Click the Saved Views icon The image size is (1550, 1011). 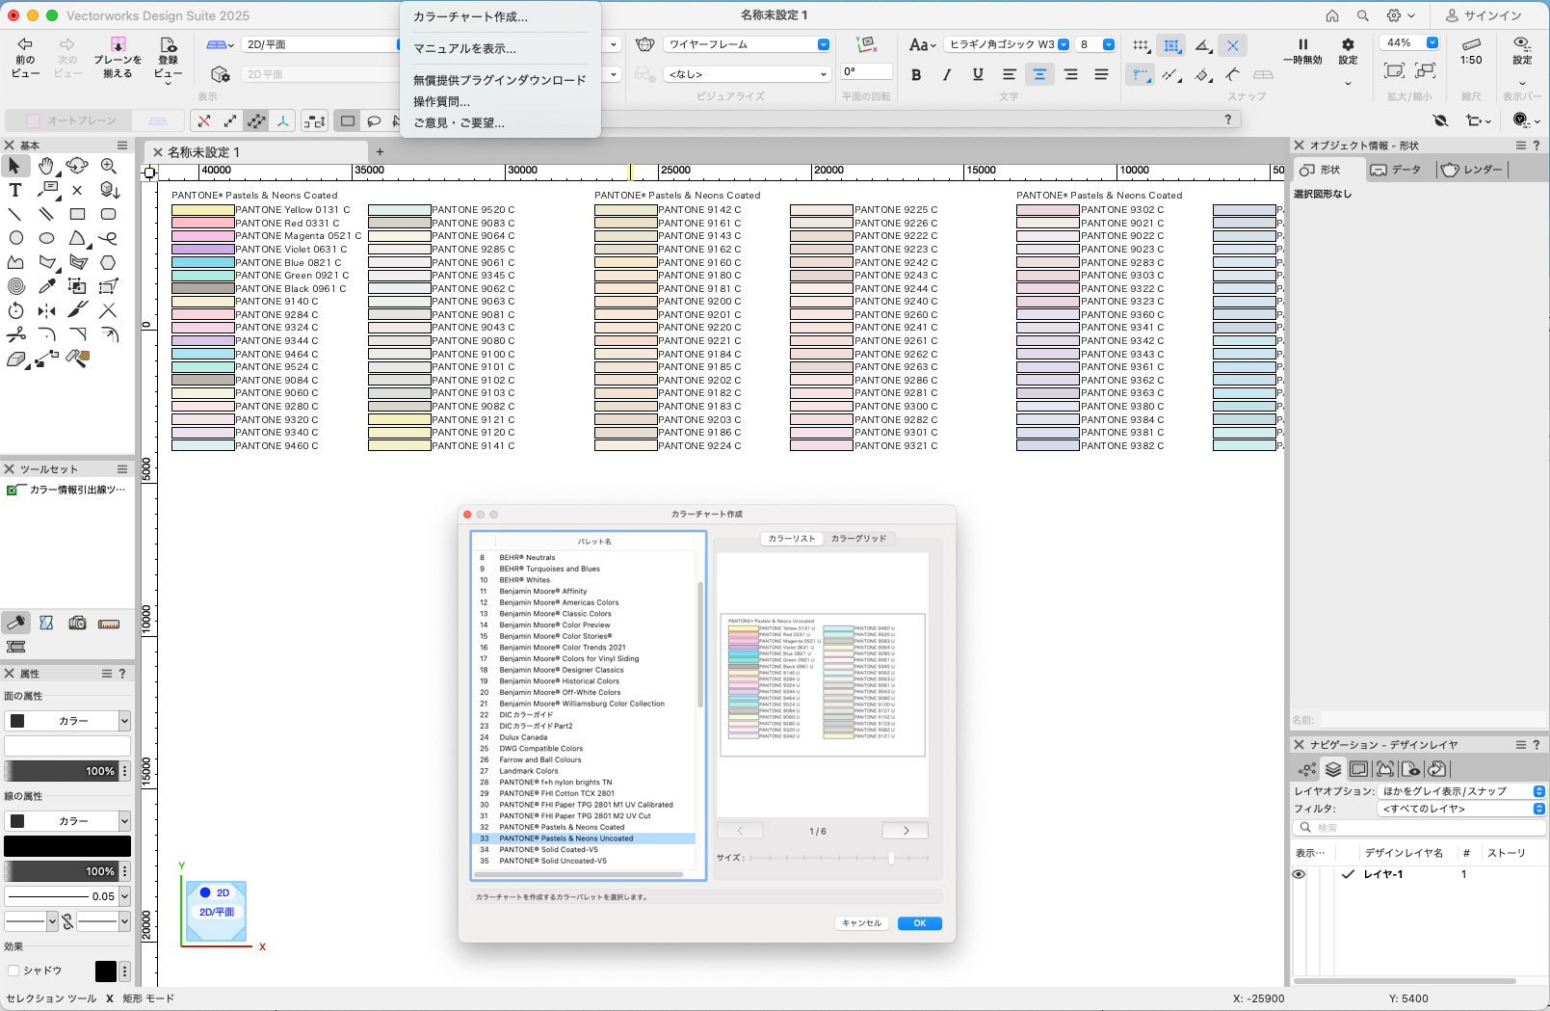pos(168,44)
